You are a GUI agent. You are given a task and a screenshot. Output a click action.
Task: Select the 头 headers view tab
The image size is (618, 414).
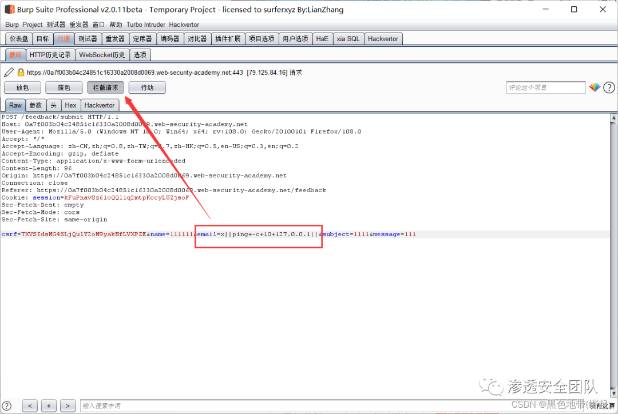pyautogui.click(x=54, y=105)
